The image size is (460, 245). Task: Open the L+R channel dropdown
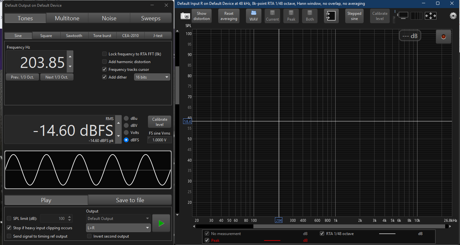tap(118, 228)
